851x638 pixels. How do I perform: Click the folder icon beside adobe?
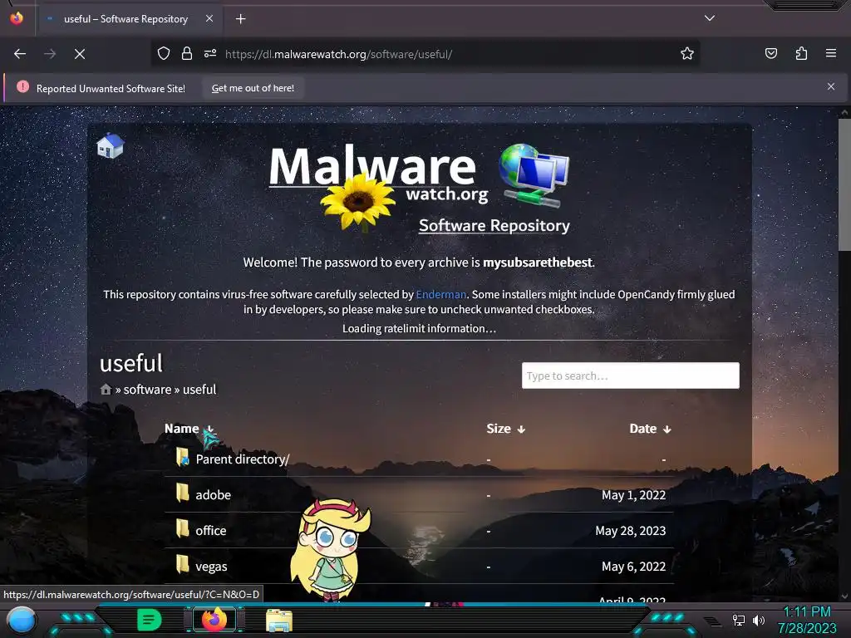183,493
